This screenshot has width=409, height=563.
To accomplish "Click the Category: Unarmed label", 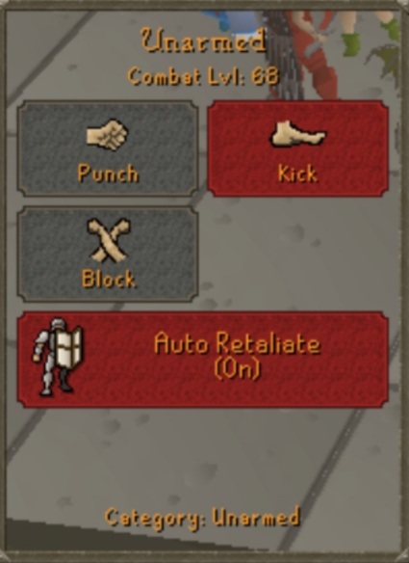I will click(202, 518).
